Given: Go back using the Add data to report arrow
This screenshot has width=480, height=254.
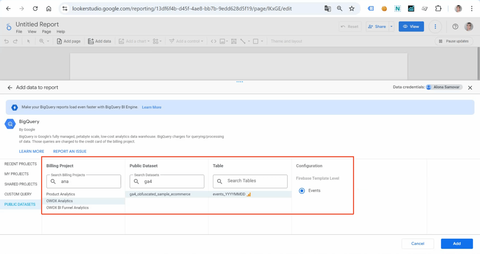Looking at the screenshot, I should tap(10, 87).
